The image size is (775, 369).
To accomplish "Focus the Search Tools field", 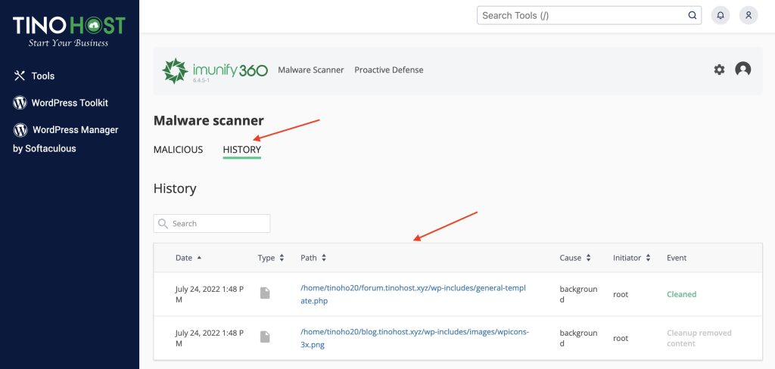I will click(x=589, y=15).
